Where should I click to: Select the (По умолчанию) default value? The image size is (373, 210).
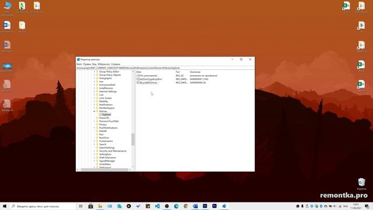(x=148, y=76)
